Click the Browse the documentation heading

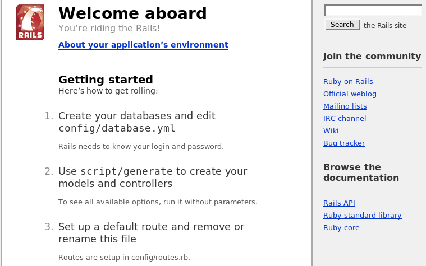(x=361, y=172)
